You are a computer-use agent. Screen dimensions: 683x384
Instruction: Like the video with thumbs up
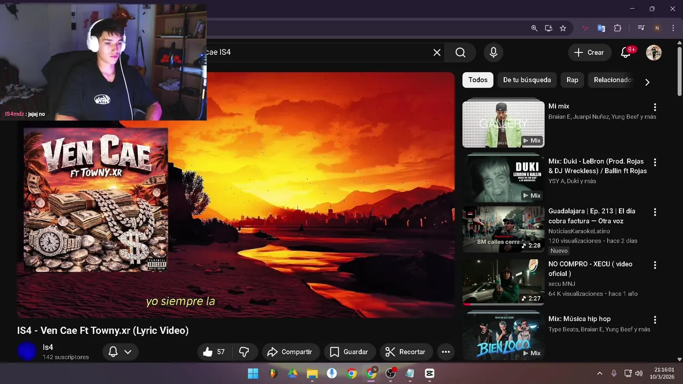tap(213, 352)
